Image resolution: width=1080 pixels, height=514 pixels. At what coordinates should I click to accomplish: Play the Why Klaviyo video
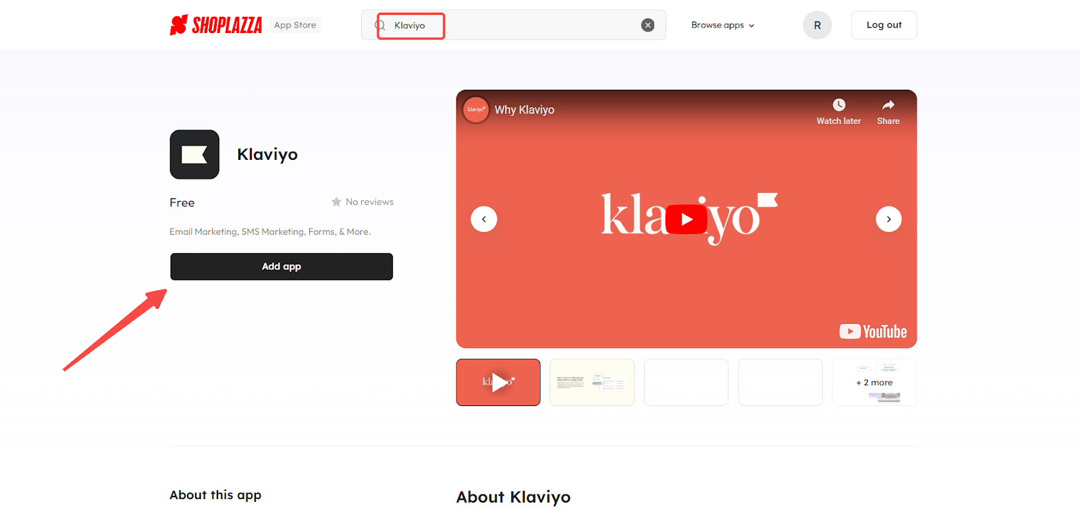pos(686,219)
